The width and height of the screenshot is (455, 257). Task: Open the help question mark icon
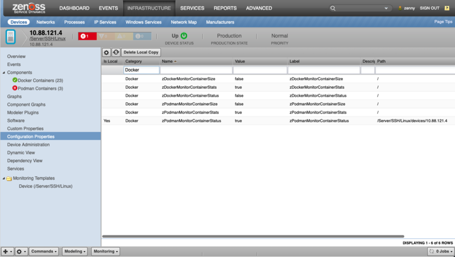point(447,8)
